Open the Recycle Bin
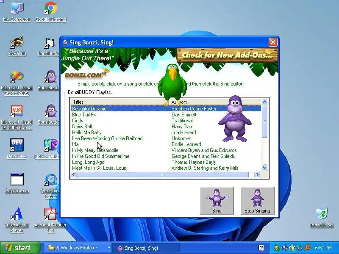The width and height of the screenshot is (339, 254). tap(322, 217)
